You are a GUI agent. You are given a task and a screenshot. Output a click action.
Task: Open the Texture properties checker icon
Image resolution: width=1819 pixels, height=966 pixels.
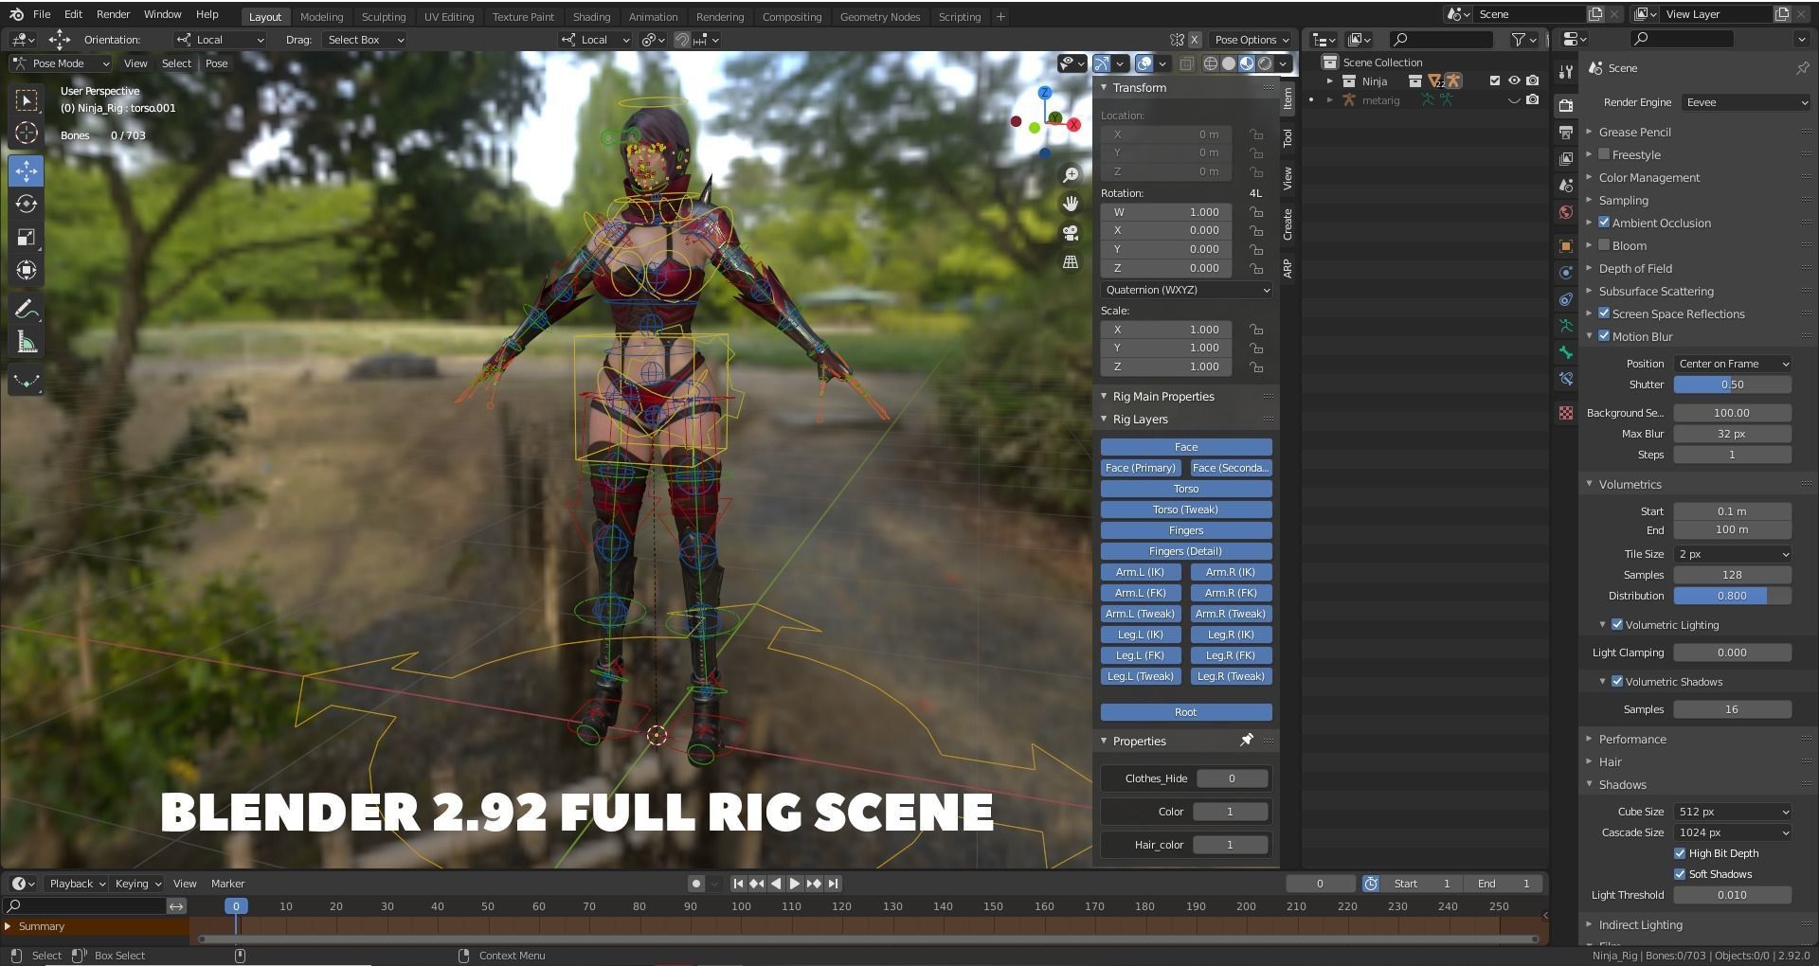[1566, 413]
